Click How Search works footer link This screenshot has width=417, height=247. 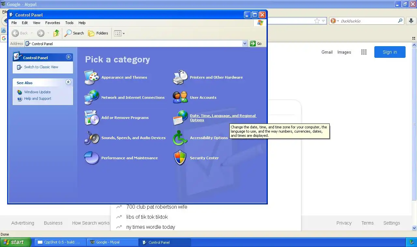click(x=91, y=223)
